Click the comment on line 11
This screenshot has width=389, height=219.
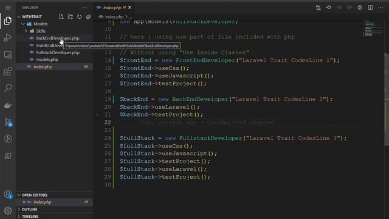click(x=207, y=37)
